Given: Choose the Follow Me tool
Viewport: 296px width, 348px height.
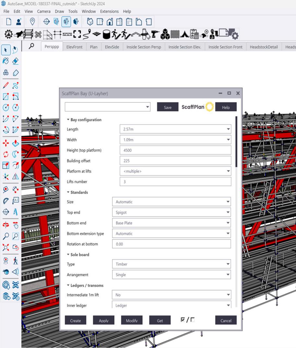Looking at the screenshot, I should [x=15, y=154].
